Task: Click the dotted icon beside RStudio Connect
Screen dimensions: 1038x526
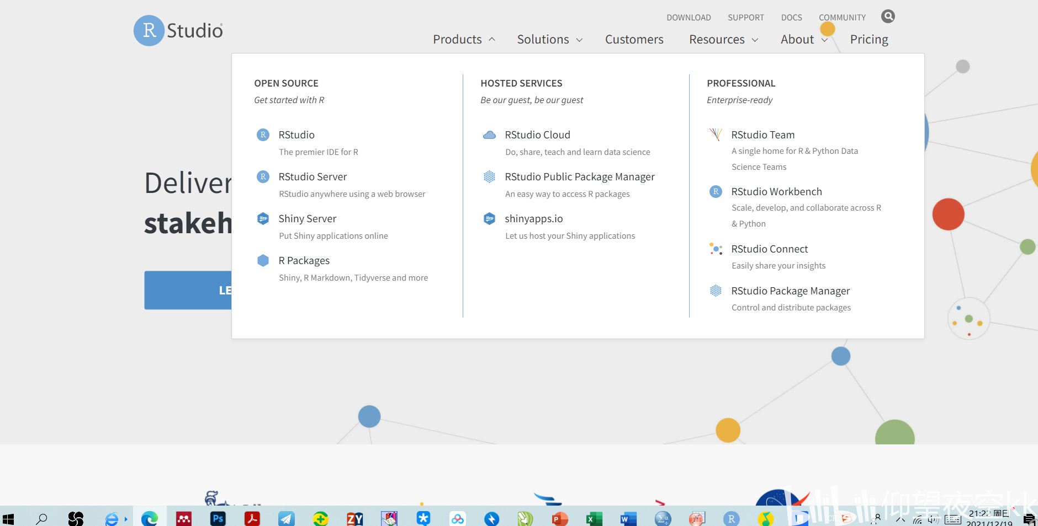Action: click(716, 249)
